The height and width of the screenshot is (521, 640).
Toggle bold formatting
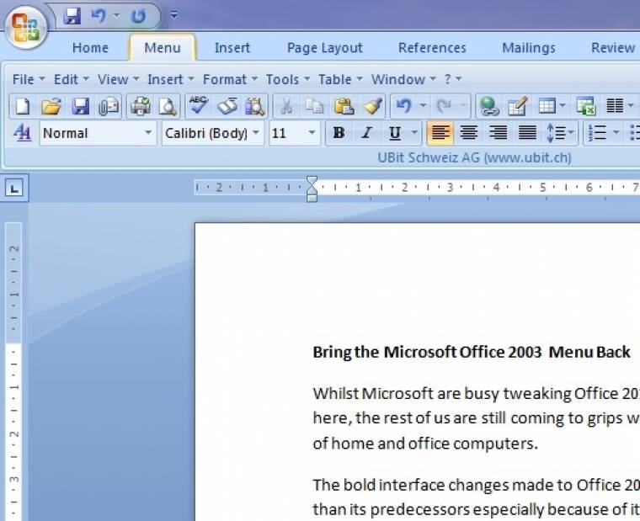(x=339, y=133)
